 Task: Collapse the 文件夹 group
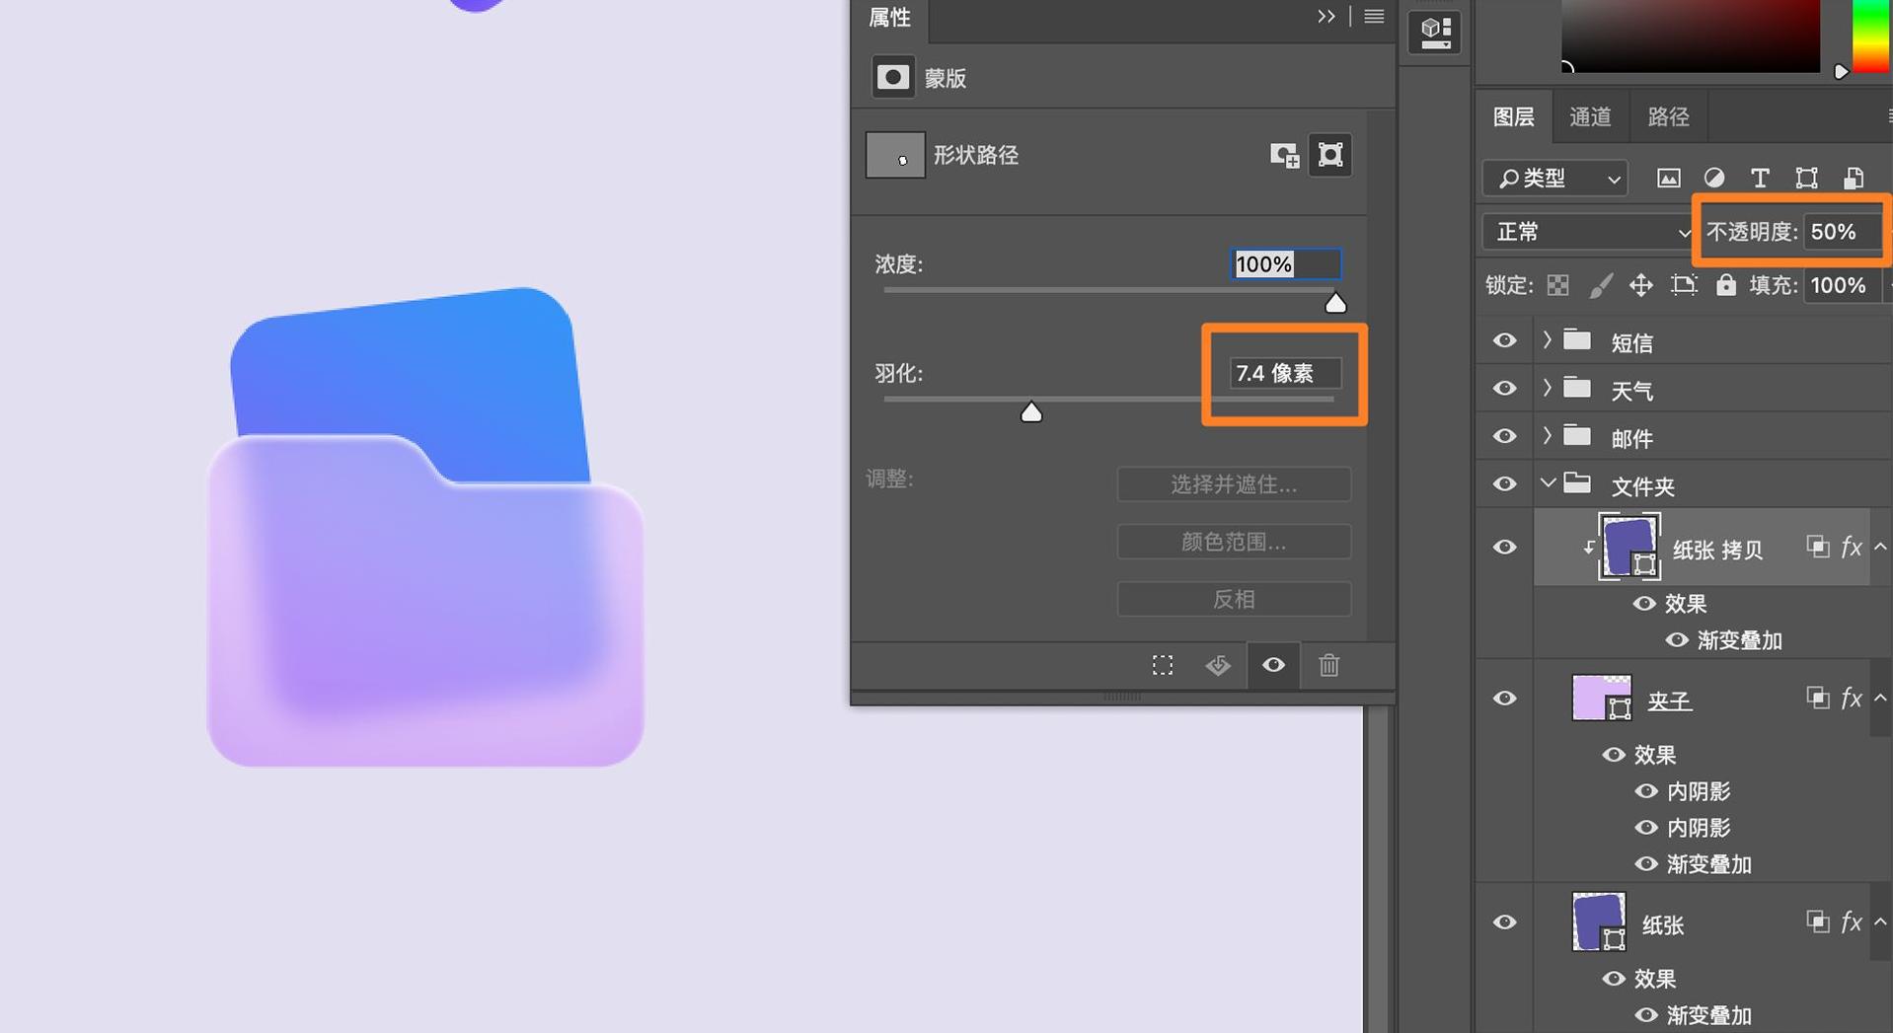(1550, 483)
